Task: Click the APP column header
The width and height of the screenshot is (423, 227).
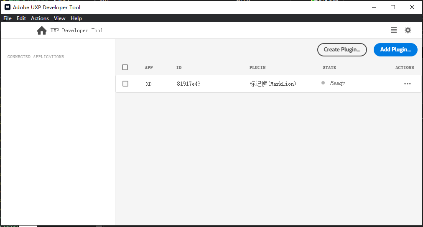Action: click(149, 67)
